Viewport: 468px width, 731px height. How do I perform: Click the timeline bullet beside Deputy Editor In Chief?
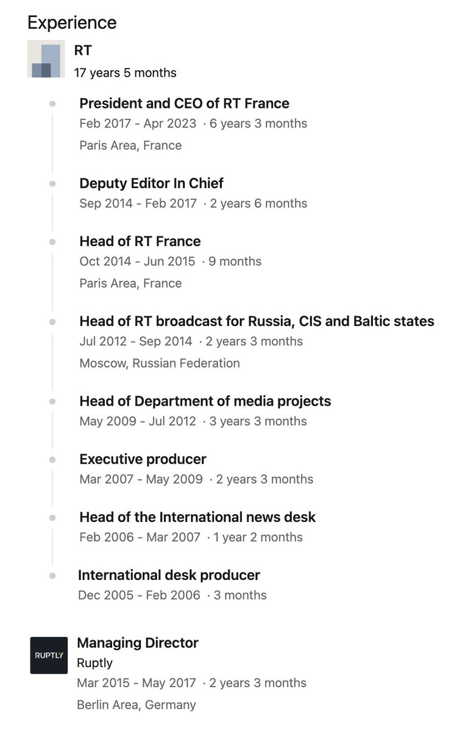(x=52, y=183)
